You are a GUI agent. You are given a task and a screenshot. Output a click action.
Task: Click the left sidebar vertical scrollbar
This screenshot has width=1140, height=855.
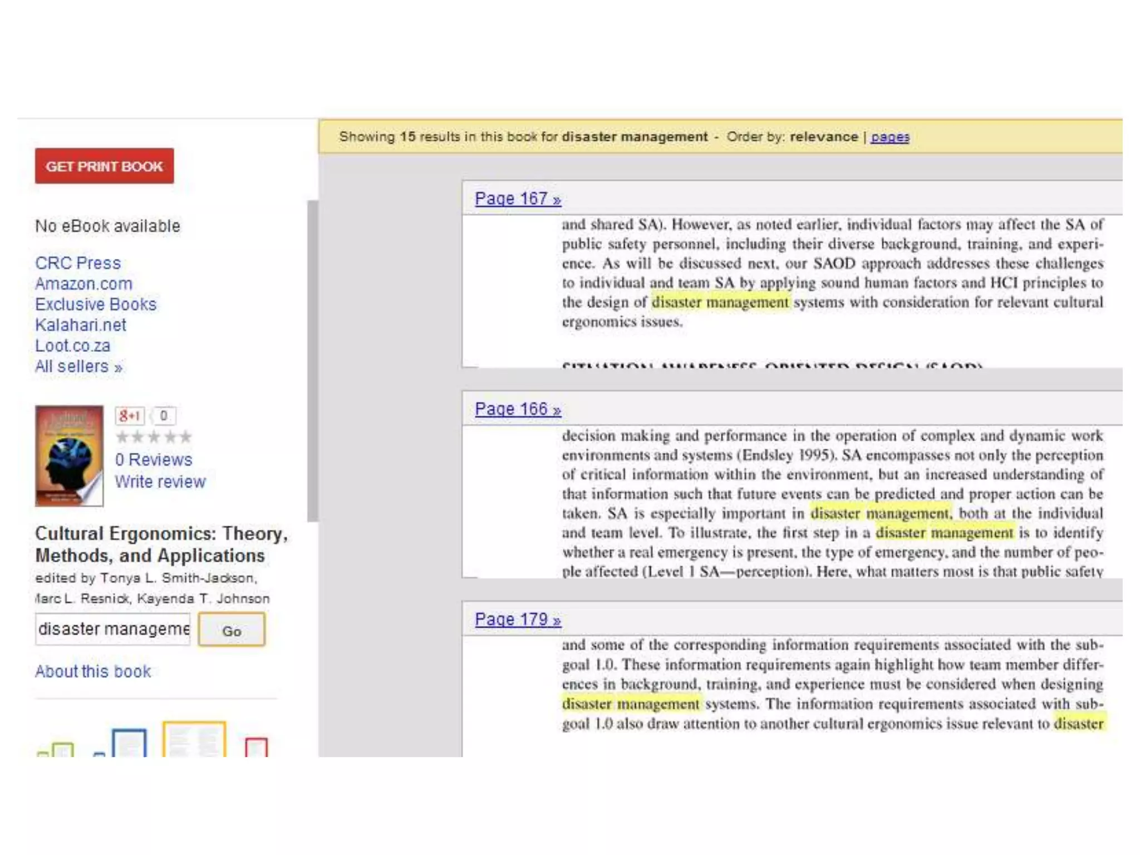[x=313, y=361]
